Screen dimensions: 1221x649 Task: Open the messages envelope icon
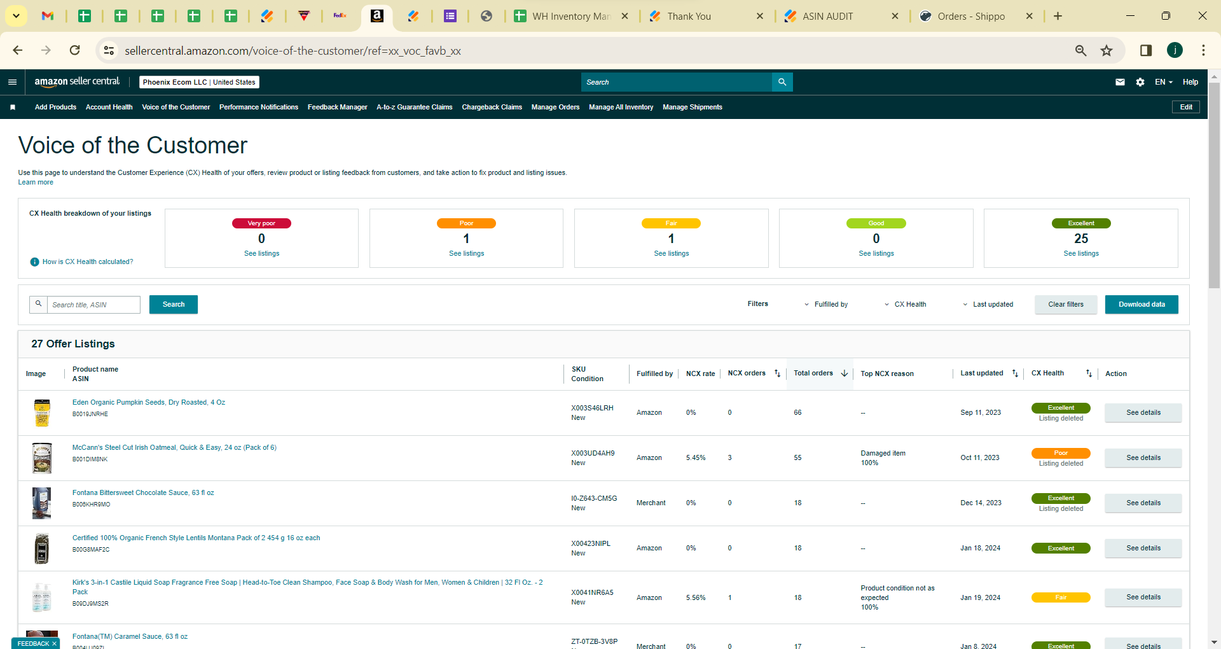(1120, 82)
